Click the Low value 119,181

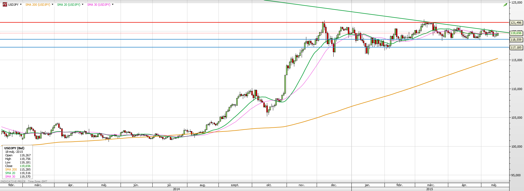pos(25,162)
